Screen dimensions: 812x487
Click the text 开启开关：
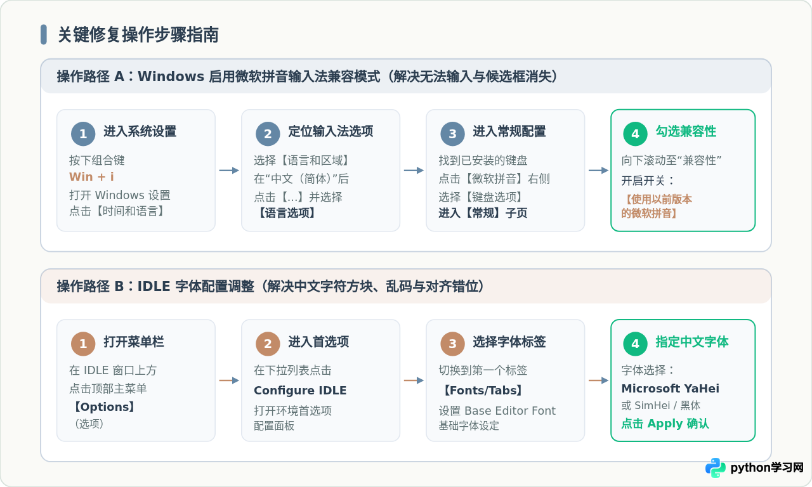coord(648,181)
